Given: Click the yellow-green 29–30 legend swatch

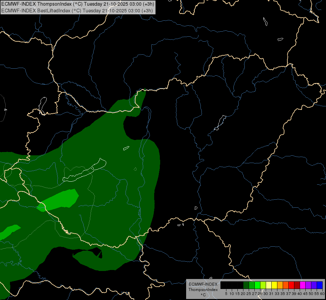Looking at the screenshot, I should pos(263,285).
